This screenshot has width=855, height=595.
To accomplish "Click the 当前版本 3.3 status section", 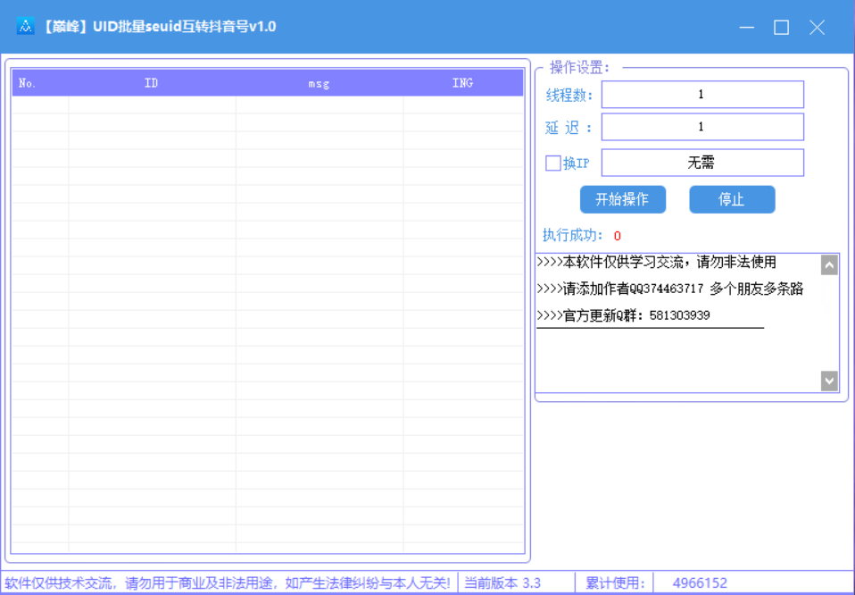I will point(503,582).
